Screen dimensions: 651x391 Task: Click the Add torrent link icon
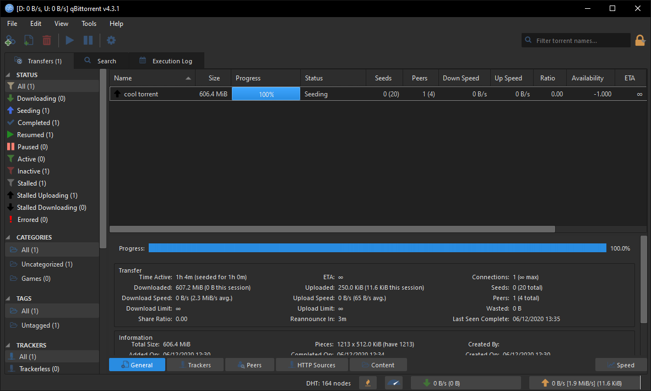[x=10, y=41]
